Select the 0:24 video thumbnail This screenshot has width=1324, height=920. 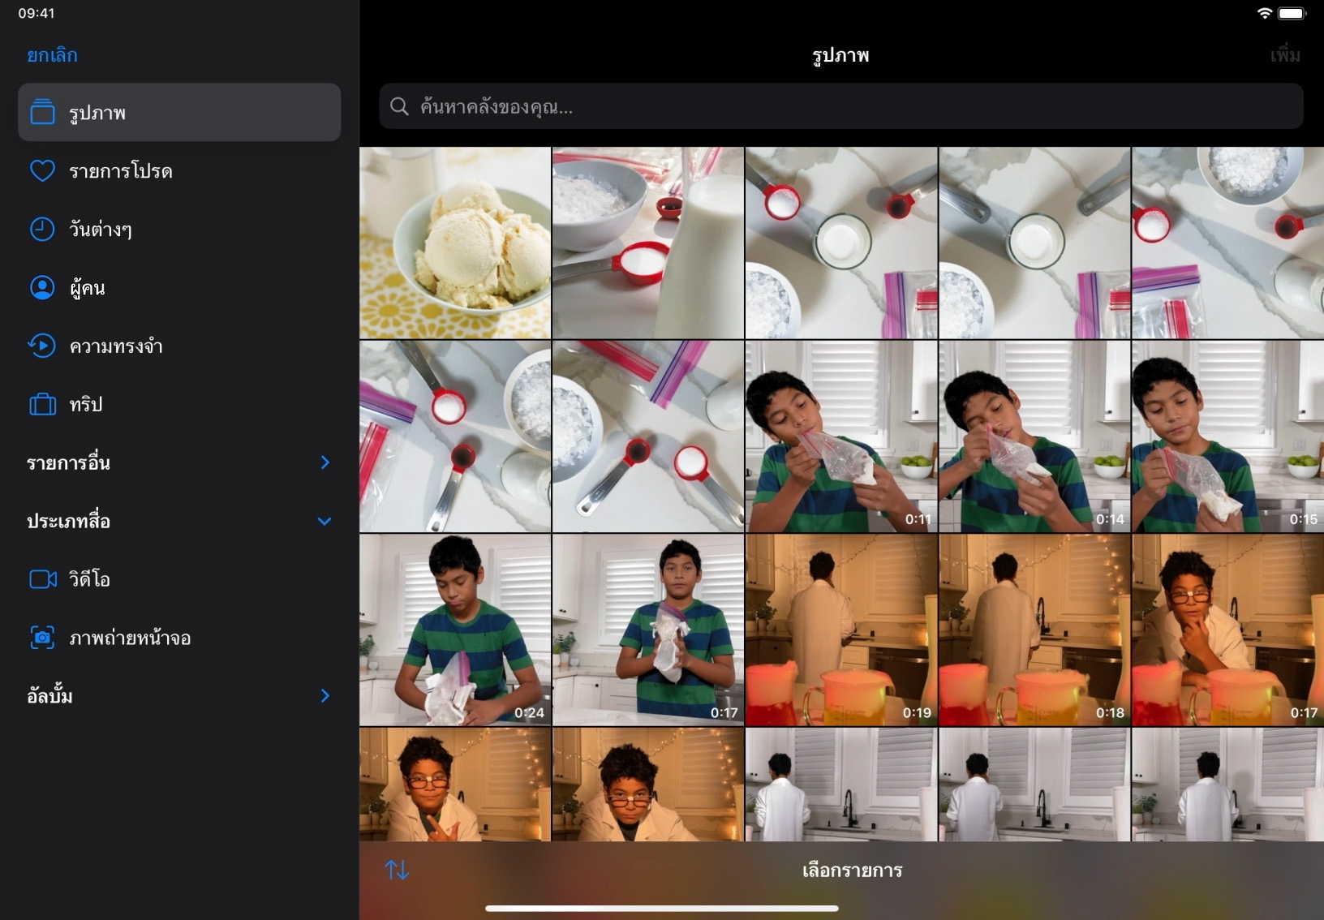(x=455, y=630)
